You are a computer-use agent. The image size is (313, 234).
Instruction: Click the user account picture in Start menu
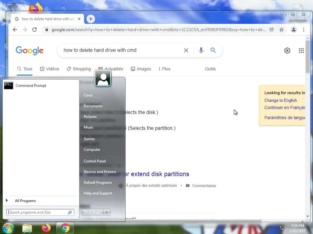point(103,78)
